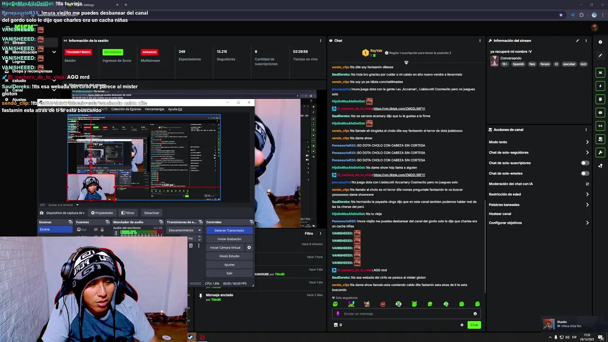Click the info icon in the right sidebar
Viewport: 608px width, 342px height.
tap(600, 42)
